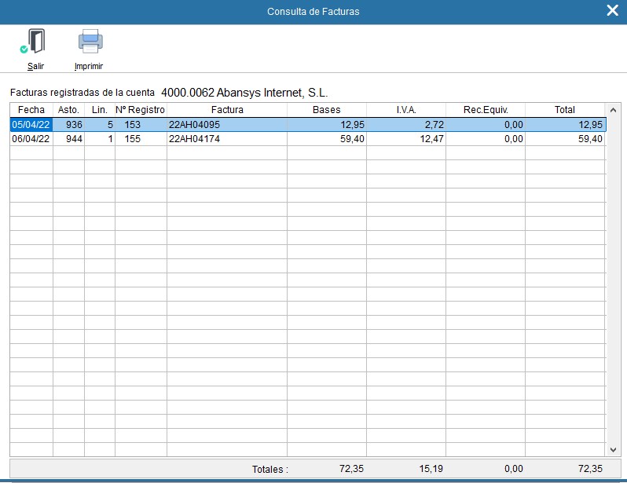627x483 pixels.
Task: Click the Asto. column header
Action: [68, 110]
